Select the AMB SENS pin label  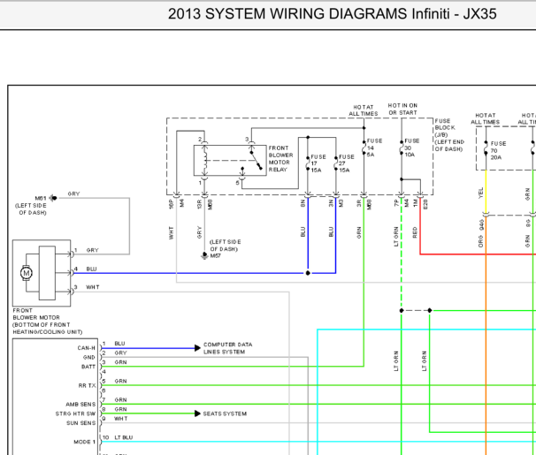80,405
